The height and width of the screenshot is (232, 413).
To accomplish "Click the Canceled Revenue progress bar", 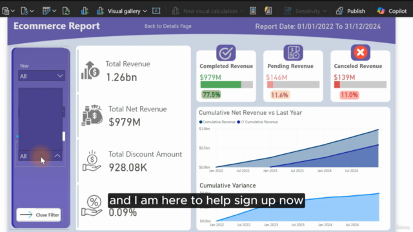I will click(360, 84).
